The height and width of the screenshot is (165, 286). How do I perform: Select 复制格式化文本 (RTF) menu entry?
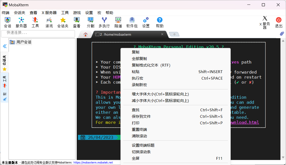(x=176, y=65)
